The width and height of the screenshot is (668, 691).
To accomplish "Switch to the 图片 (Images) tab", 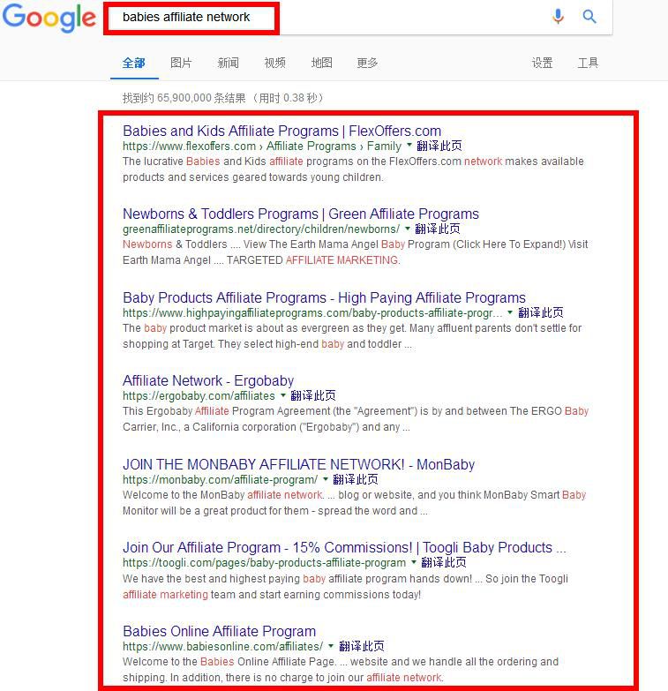I will click(x=181, y=63).
